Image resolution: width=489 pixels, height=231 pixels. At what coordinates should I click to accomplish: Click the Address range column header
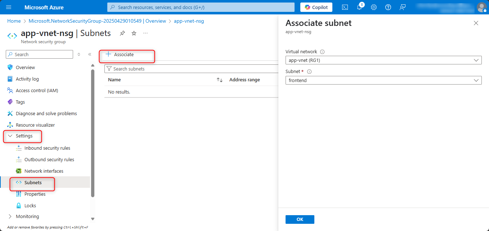click(244, 80)
